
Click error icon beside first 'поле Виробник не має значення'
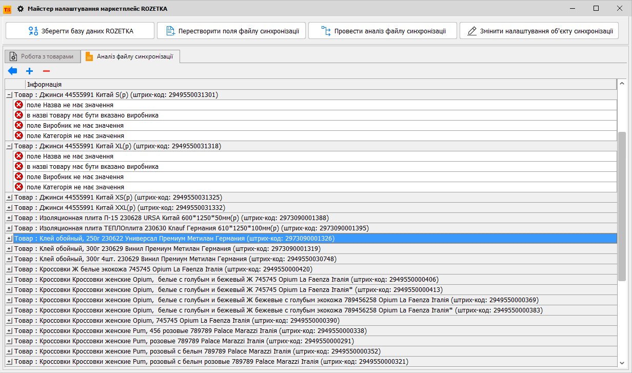click(x=19, y=126)
